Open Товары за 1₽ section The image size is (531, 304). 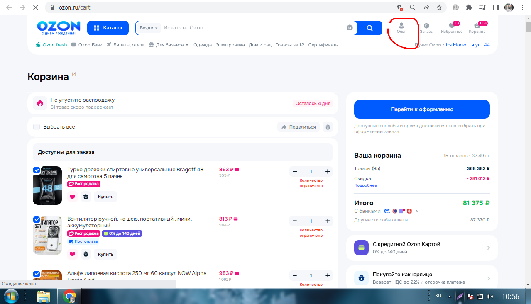click(290, 45)
